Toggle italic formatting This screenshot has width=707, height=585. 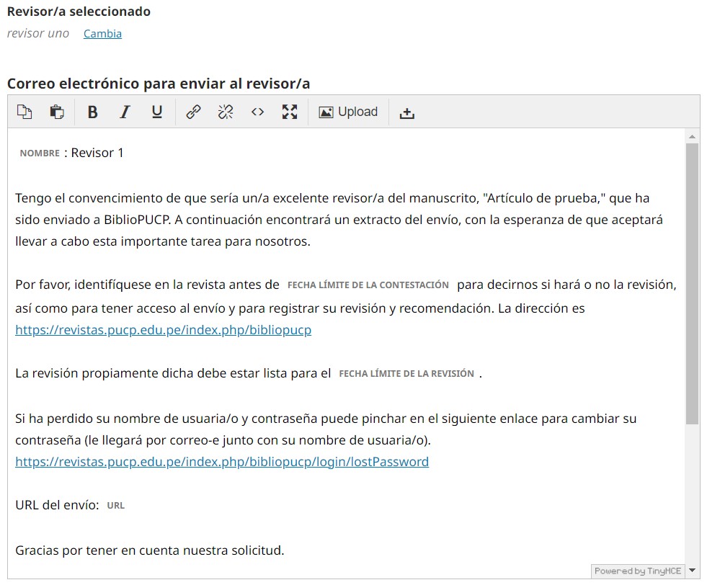point(125,112)
